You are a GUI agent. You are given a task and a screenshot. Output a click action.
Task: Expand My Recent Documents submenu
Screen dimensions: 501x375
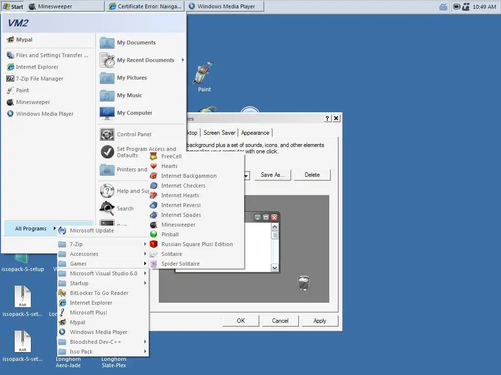click(141, 60)
